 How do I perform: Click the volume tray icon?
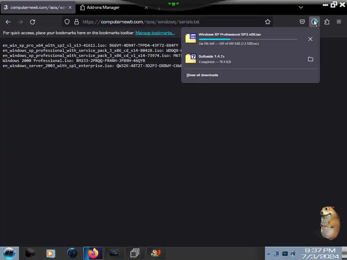click(x=293, y=254)
